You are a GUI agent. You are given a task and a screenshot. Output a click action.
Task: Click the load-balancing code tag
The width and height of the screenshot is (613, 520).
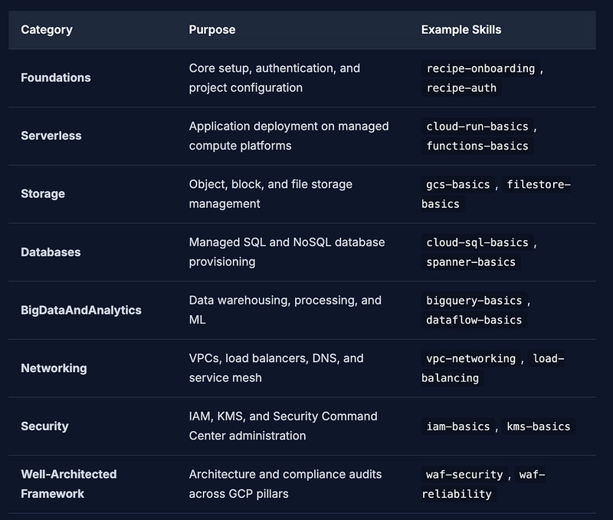click(x=548, y=358)
